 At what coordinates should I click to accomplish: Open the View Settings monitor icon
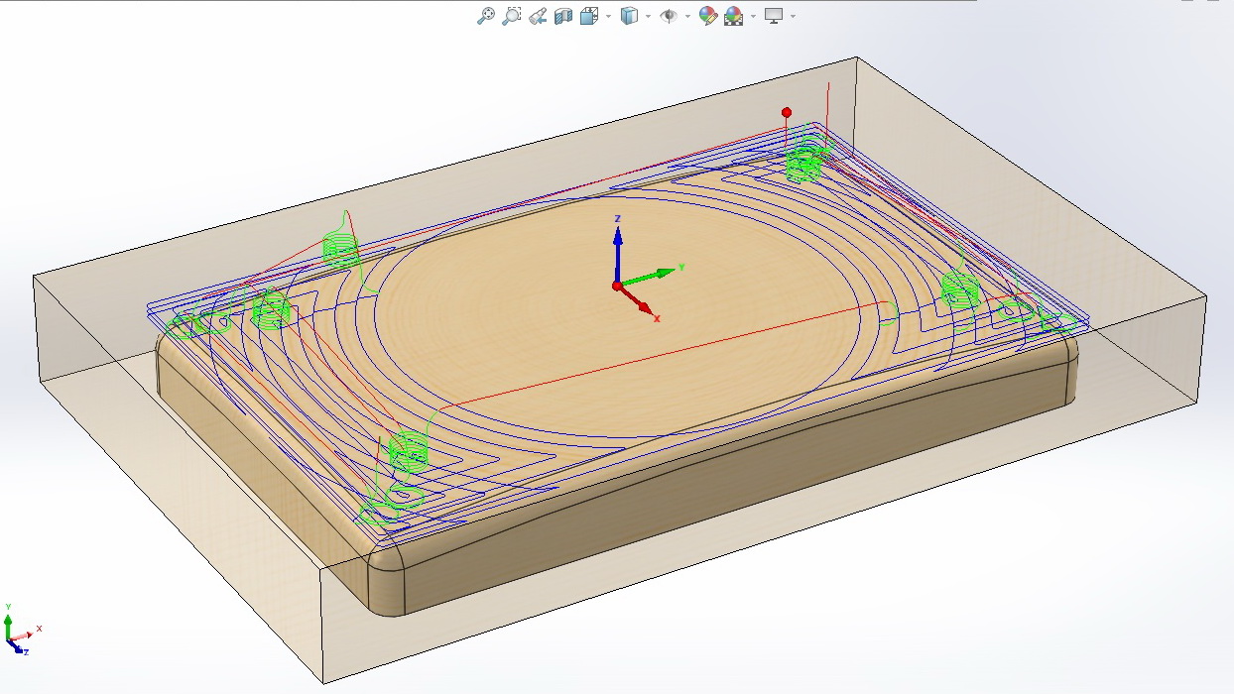[774, 16]
